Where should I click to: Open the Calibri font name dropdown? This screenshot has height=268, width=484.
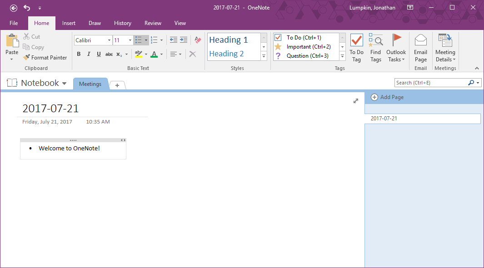click(x=109, y=40)
